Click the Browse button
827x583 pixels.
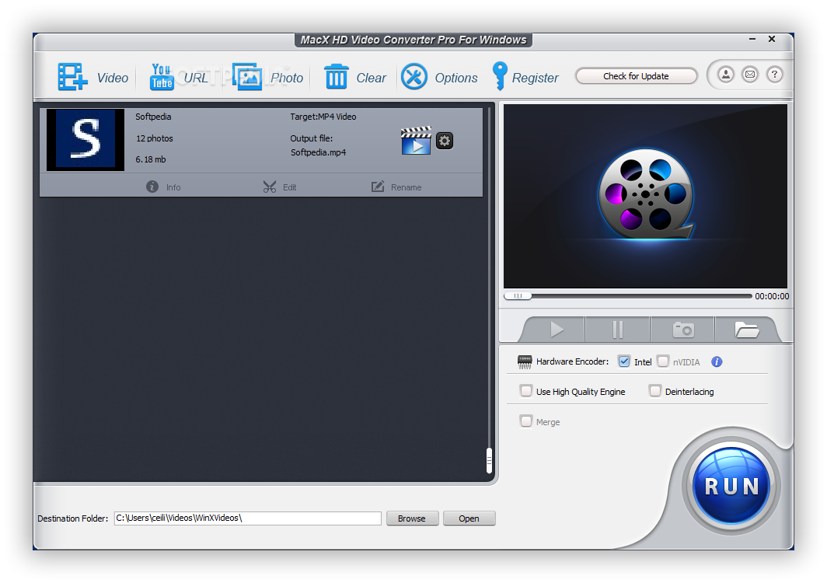point(412,518)
